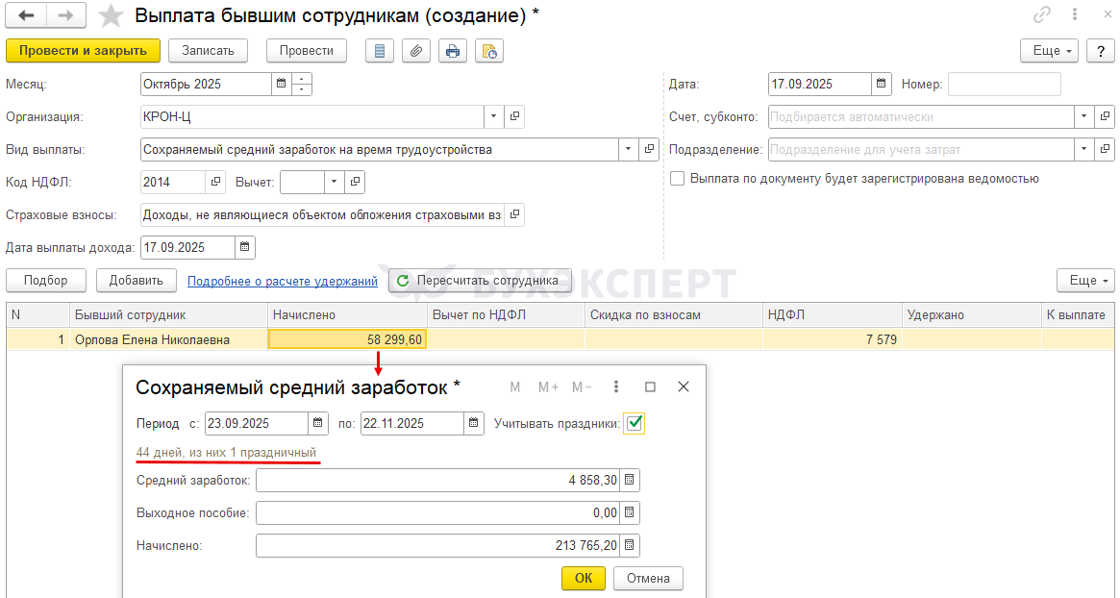Image resolution: width=1120 pixels, height=598 pixels.
Task: Go back with the left arrow button
Action: pyautogui.click(x=26, y=15)
